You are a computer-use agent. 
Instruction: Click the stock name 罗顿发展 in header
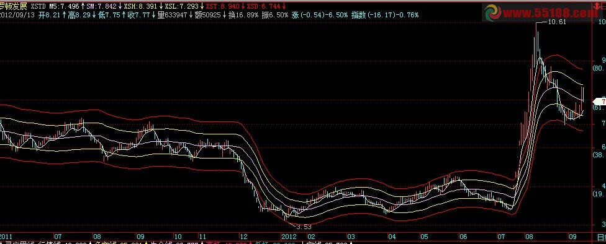pyautogui.click(x=14, y=6)
